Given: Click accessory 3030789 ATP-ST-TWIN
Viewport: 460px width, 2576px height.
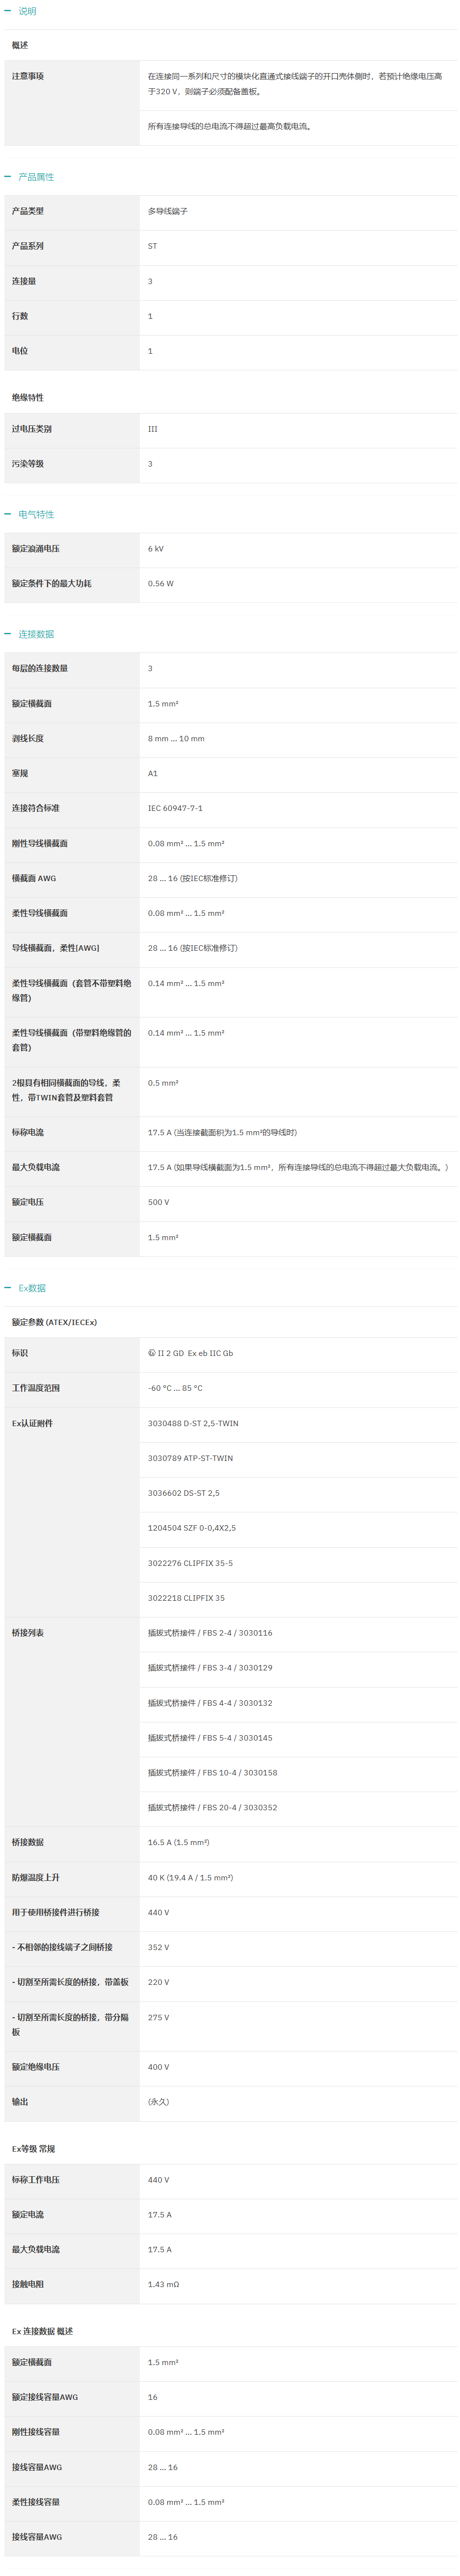Looking at the screenshot, I should pyautogui.click(x=190, y=1458).
